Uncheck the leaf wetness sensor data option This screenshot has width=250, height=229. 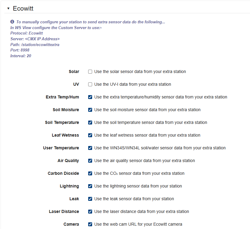(x=90, y=135)
